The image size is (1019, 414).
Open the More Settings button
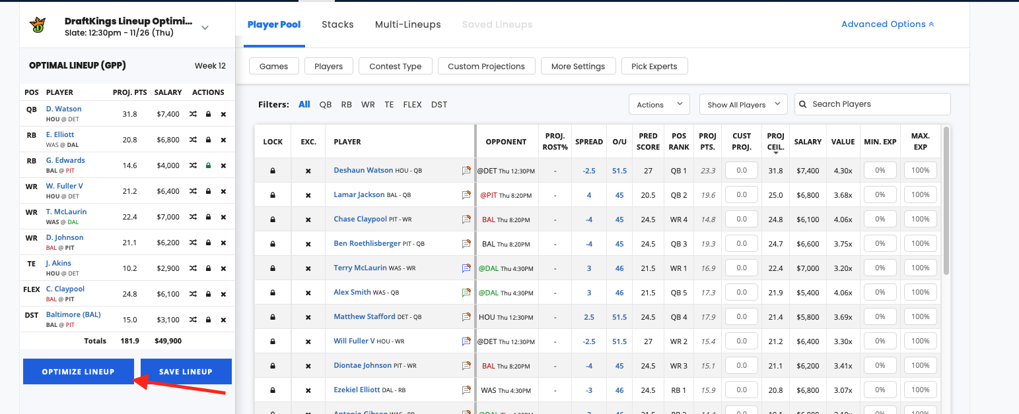coord(578,66)
